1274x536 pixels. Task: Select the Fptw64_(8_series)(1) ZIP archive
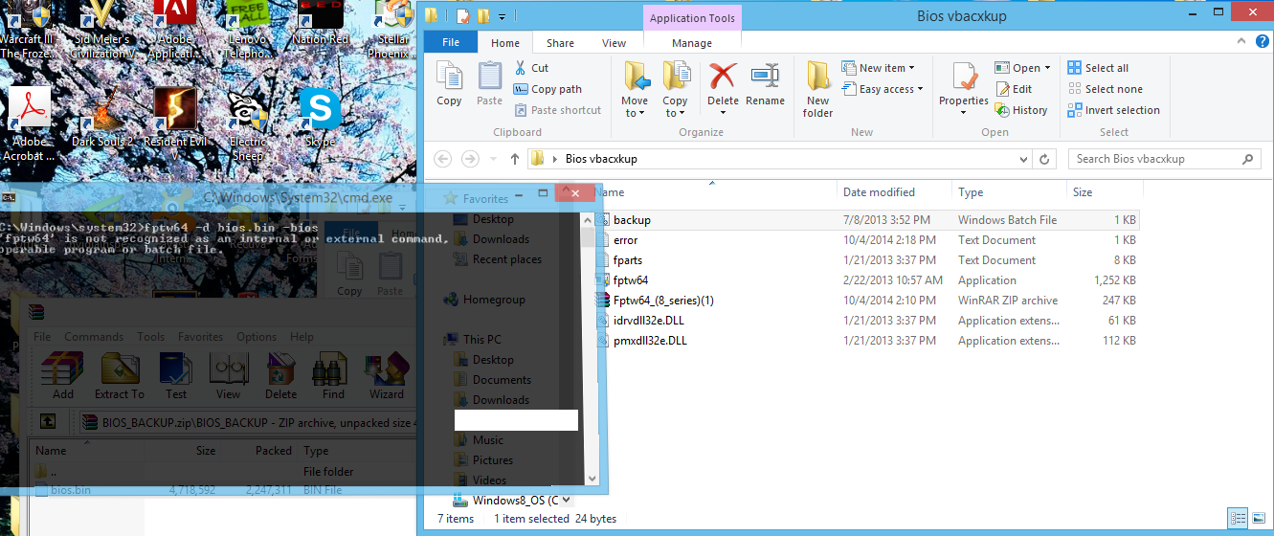[x=866, y=301]
